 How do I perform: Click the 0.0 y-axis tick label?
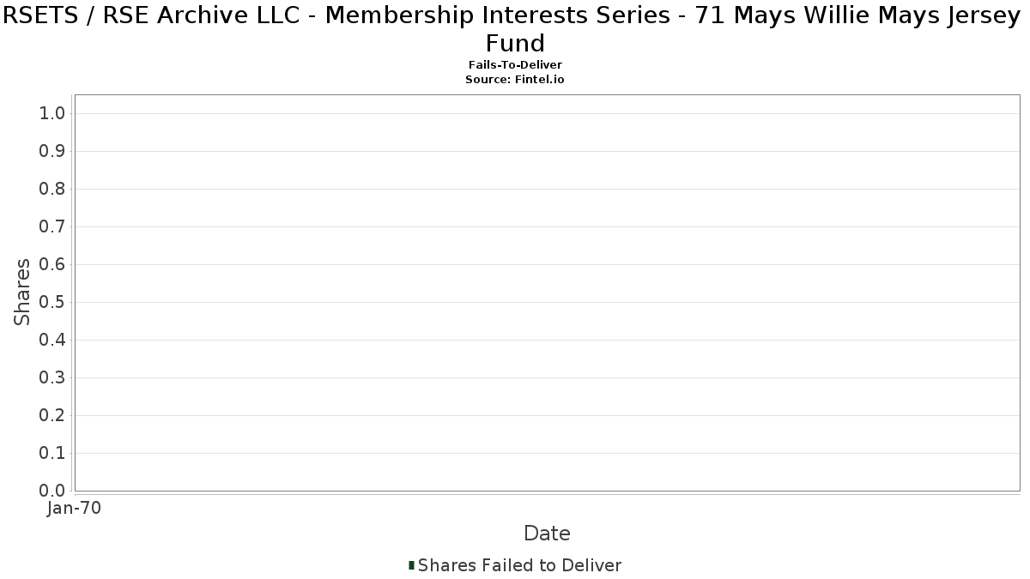tap(53, 491)
